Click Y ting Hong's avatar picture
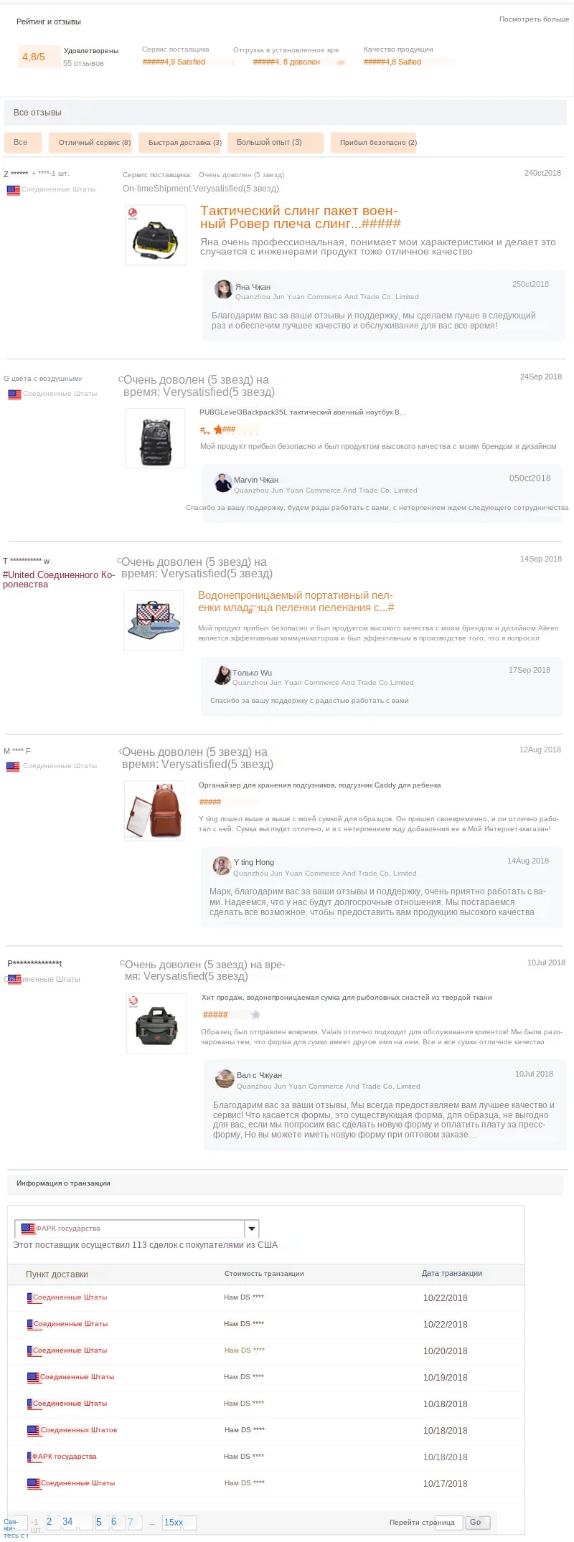Screen dimensions: 574x1542 (222, 866)
